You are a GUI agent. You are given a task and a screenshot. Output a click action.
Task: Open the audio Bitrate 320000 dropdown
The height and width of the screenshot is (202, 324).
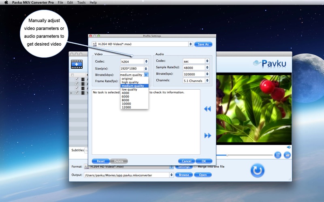[196, 74]
